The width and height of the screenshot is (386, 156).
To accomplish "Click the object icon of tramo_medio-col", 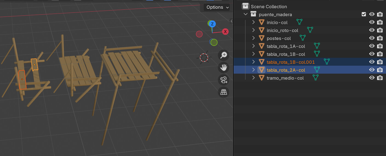I will click(x=262, y=78).
